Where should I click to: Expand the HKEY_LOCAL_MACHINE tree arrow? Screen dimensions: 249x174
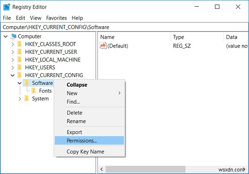coord(12,60)
